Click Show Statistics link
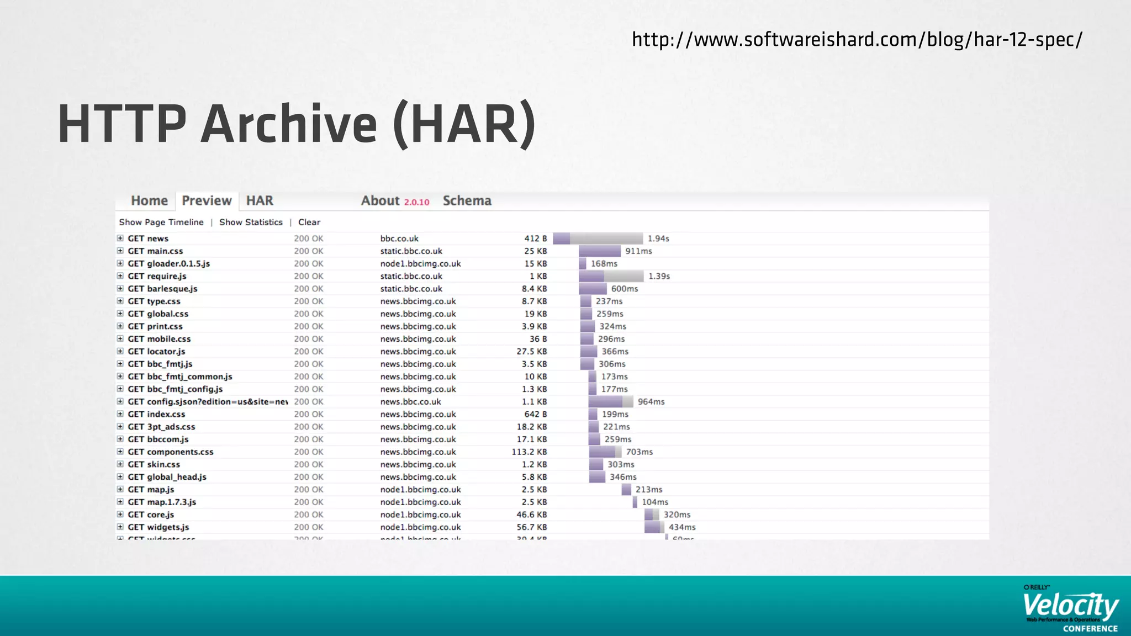The image size is (1131, 636). (x=251, y=222)
